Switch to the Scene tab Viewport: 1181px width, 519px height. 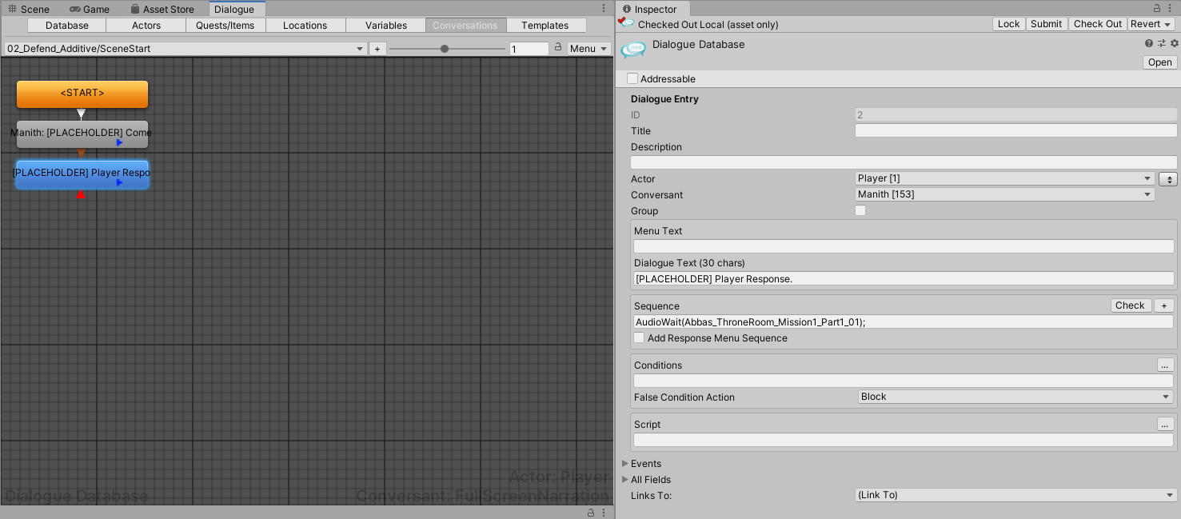click(29, 9)
